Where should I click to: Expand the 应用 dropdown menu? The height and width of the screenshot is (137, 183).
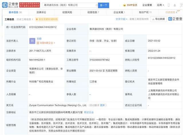click(160, 5)
